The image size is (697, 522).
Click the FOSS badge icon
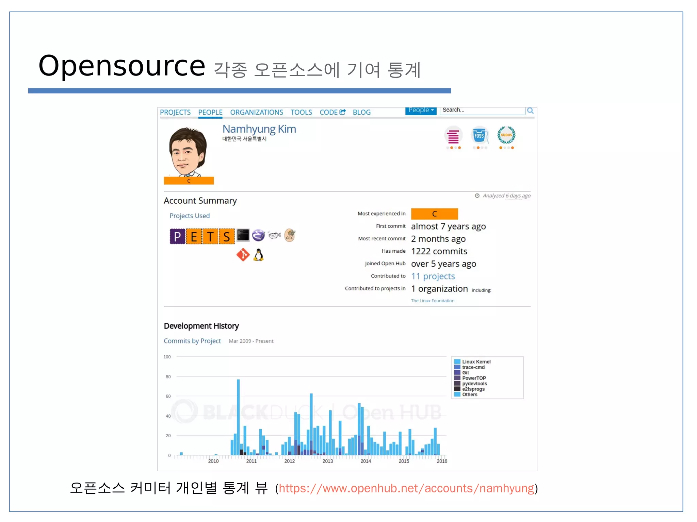[x=480, y=136]
